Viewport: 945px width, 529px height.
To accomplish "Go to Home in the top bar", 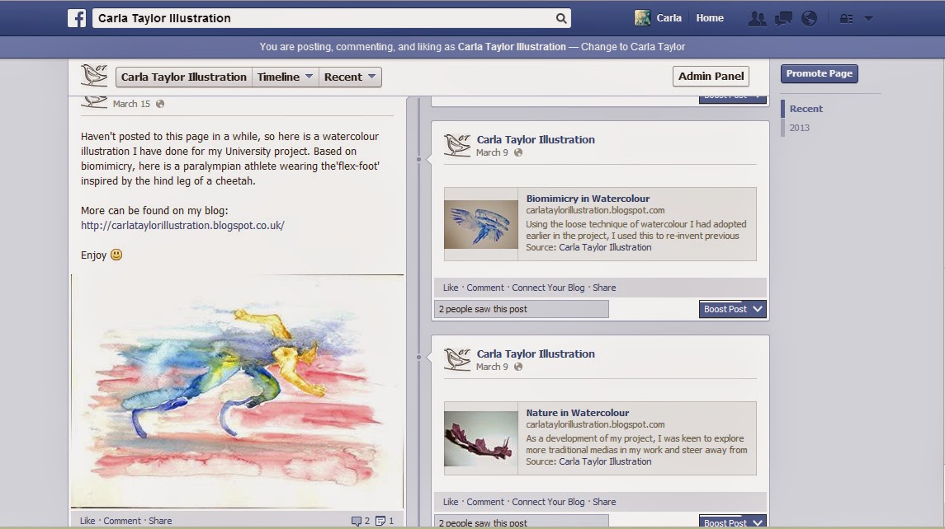I will click(x=709, y=18).
